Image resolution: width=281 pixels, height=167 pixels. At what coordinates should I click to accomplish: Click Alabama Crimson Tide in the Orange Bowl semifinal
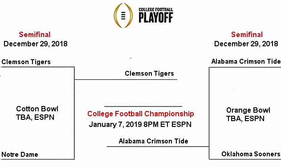[246, 61]
